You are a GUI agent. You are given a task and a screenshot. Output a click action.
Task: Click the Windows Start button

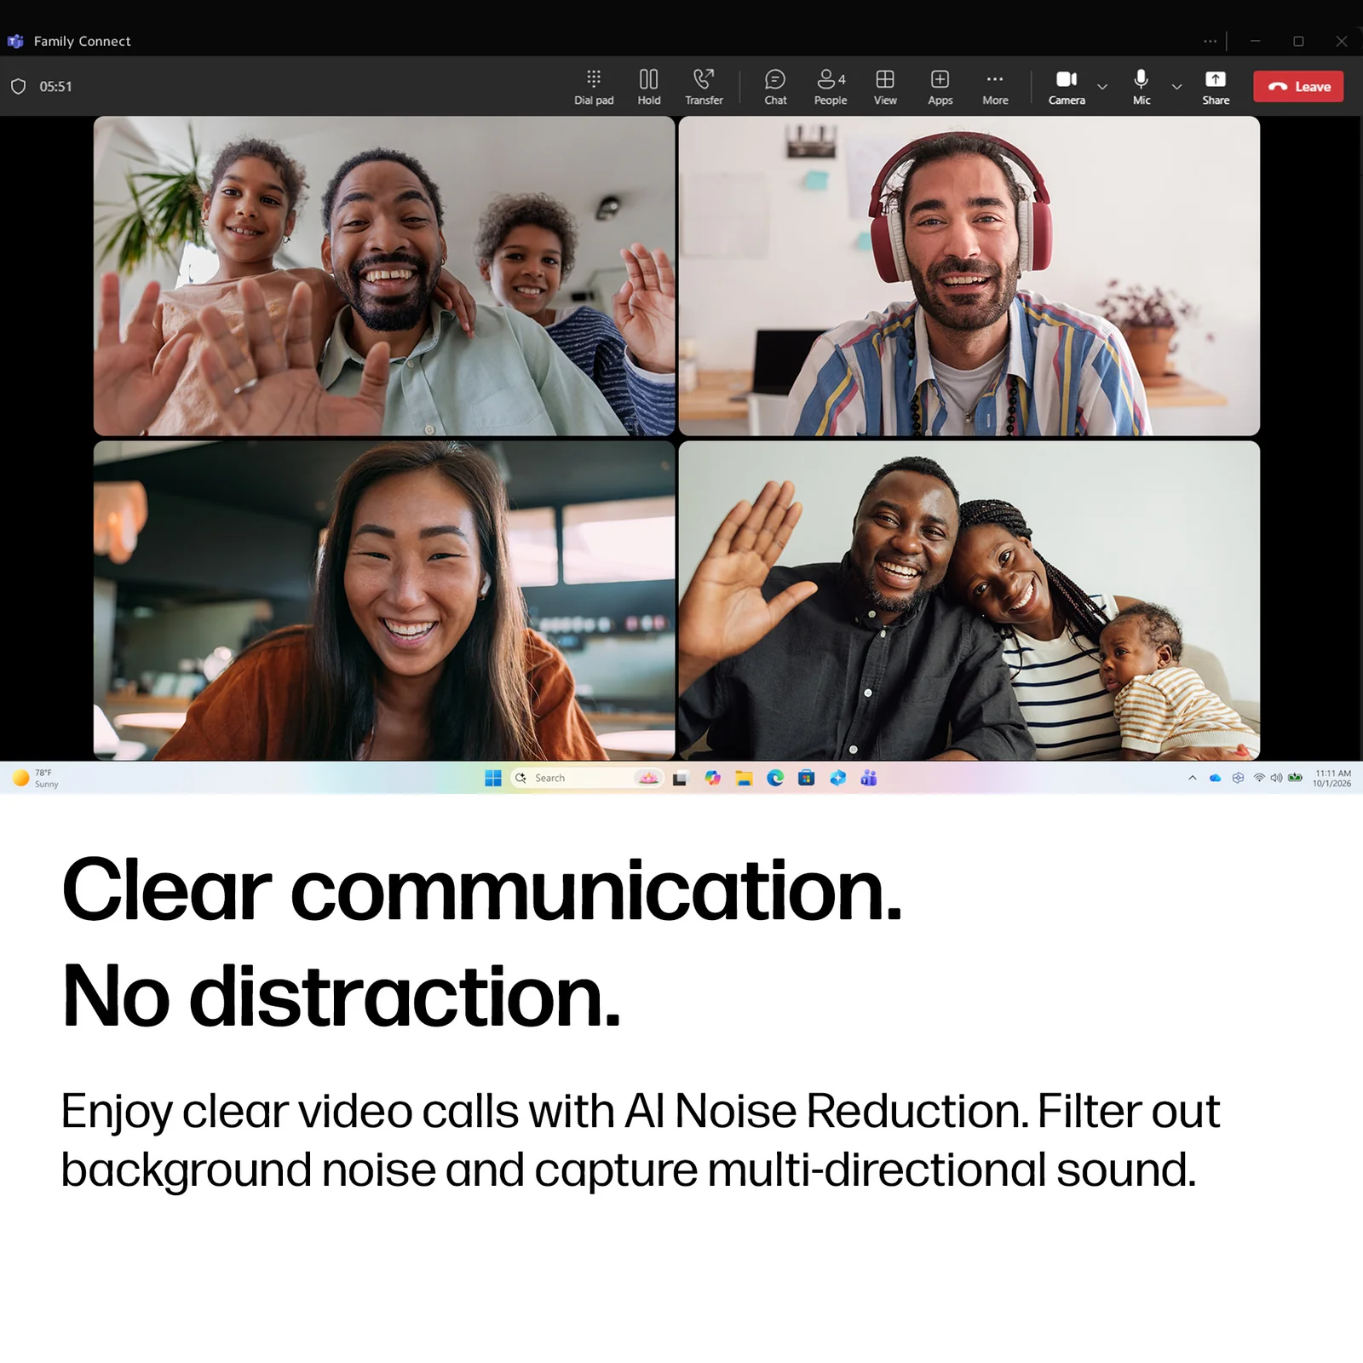tap(492, 778)
